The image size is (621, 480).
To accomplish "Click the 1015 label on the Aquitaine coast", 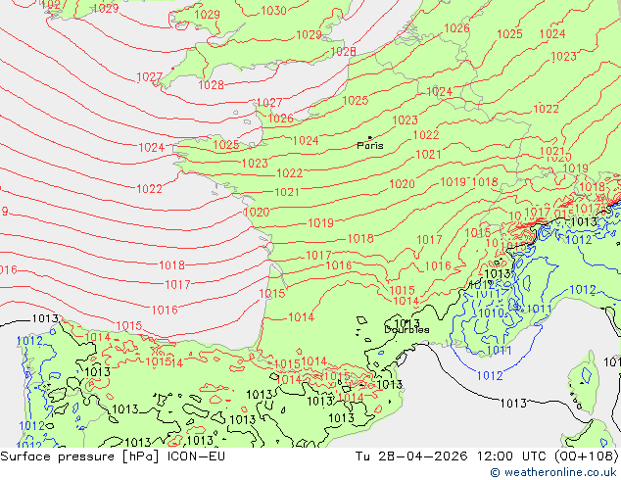I will [x=272, y=294].
